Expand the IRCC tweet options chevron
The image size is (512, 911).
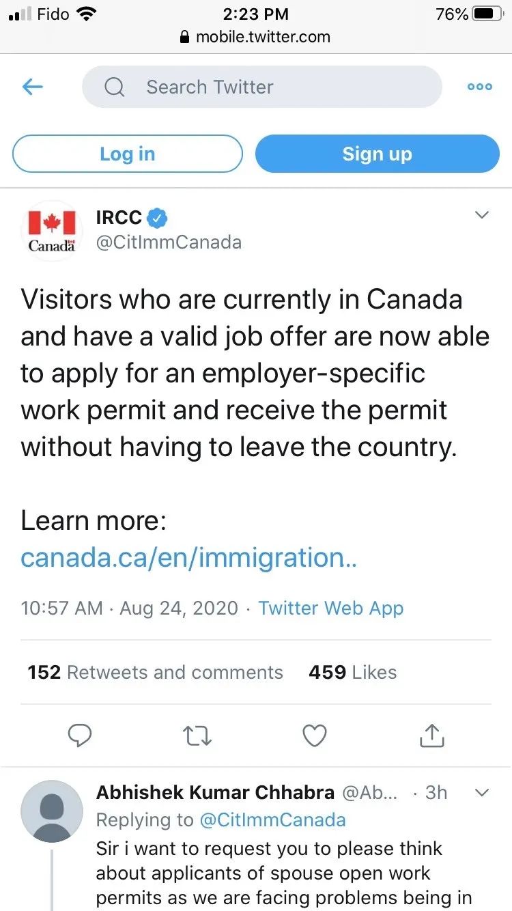(482, 215)
